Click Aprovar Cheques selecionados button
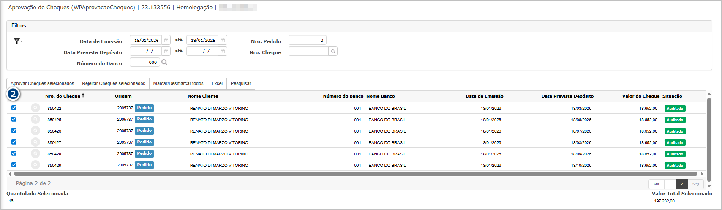Screen dimensions: 722x210 42,84
